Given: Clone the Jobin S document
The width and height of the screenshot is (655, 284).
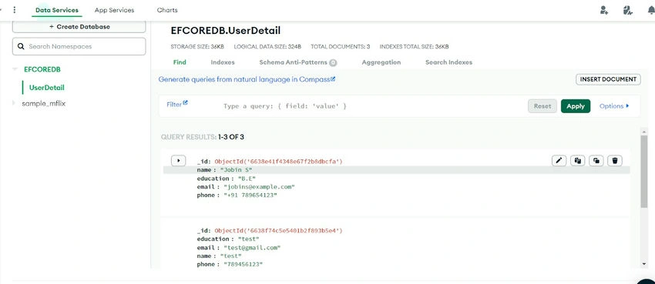Looking at the screenshot, I should [x=596, y=161].
